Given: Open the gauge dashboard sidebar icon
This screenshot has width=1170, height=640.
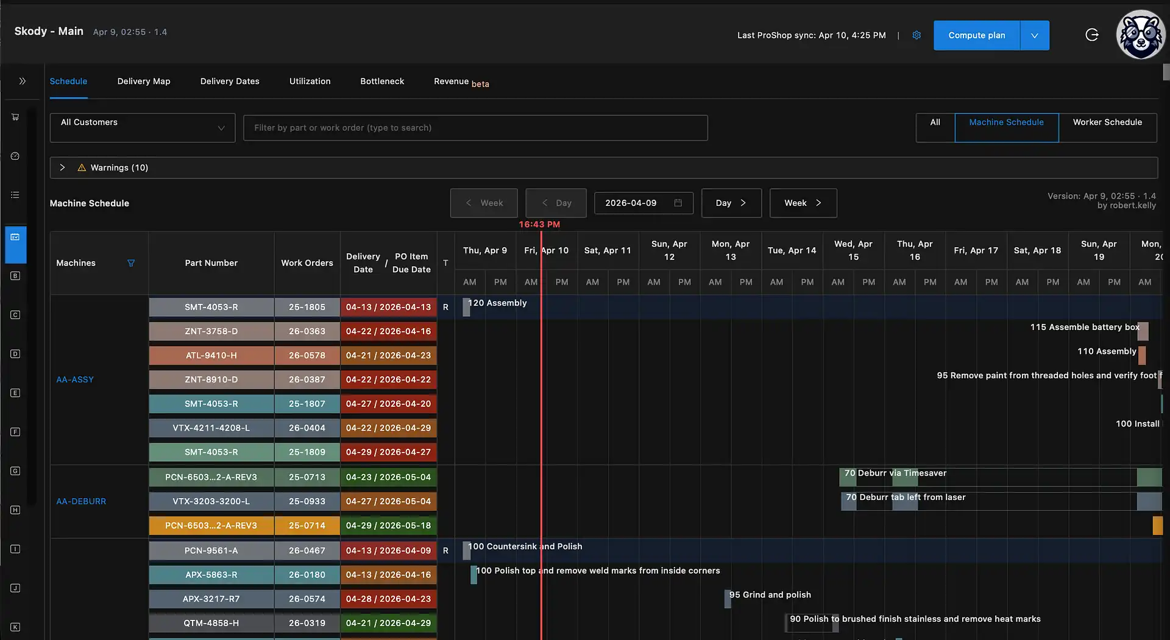Looking at the screenshot, I should (15, 156).
